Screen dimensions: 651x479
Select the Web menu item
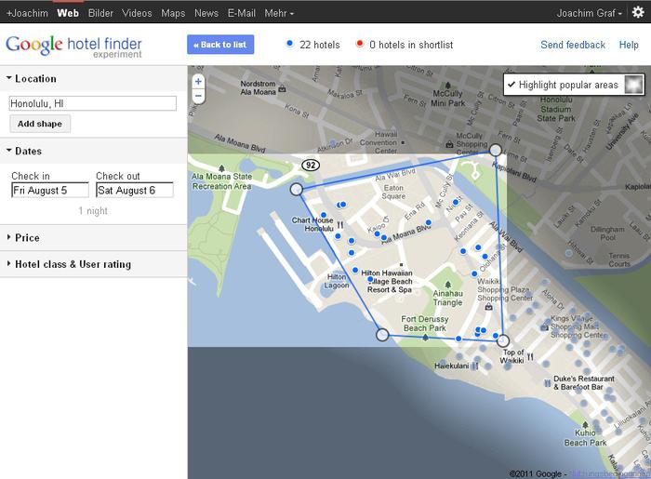coord(68,13)
